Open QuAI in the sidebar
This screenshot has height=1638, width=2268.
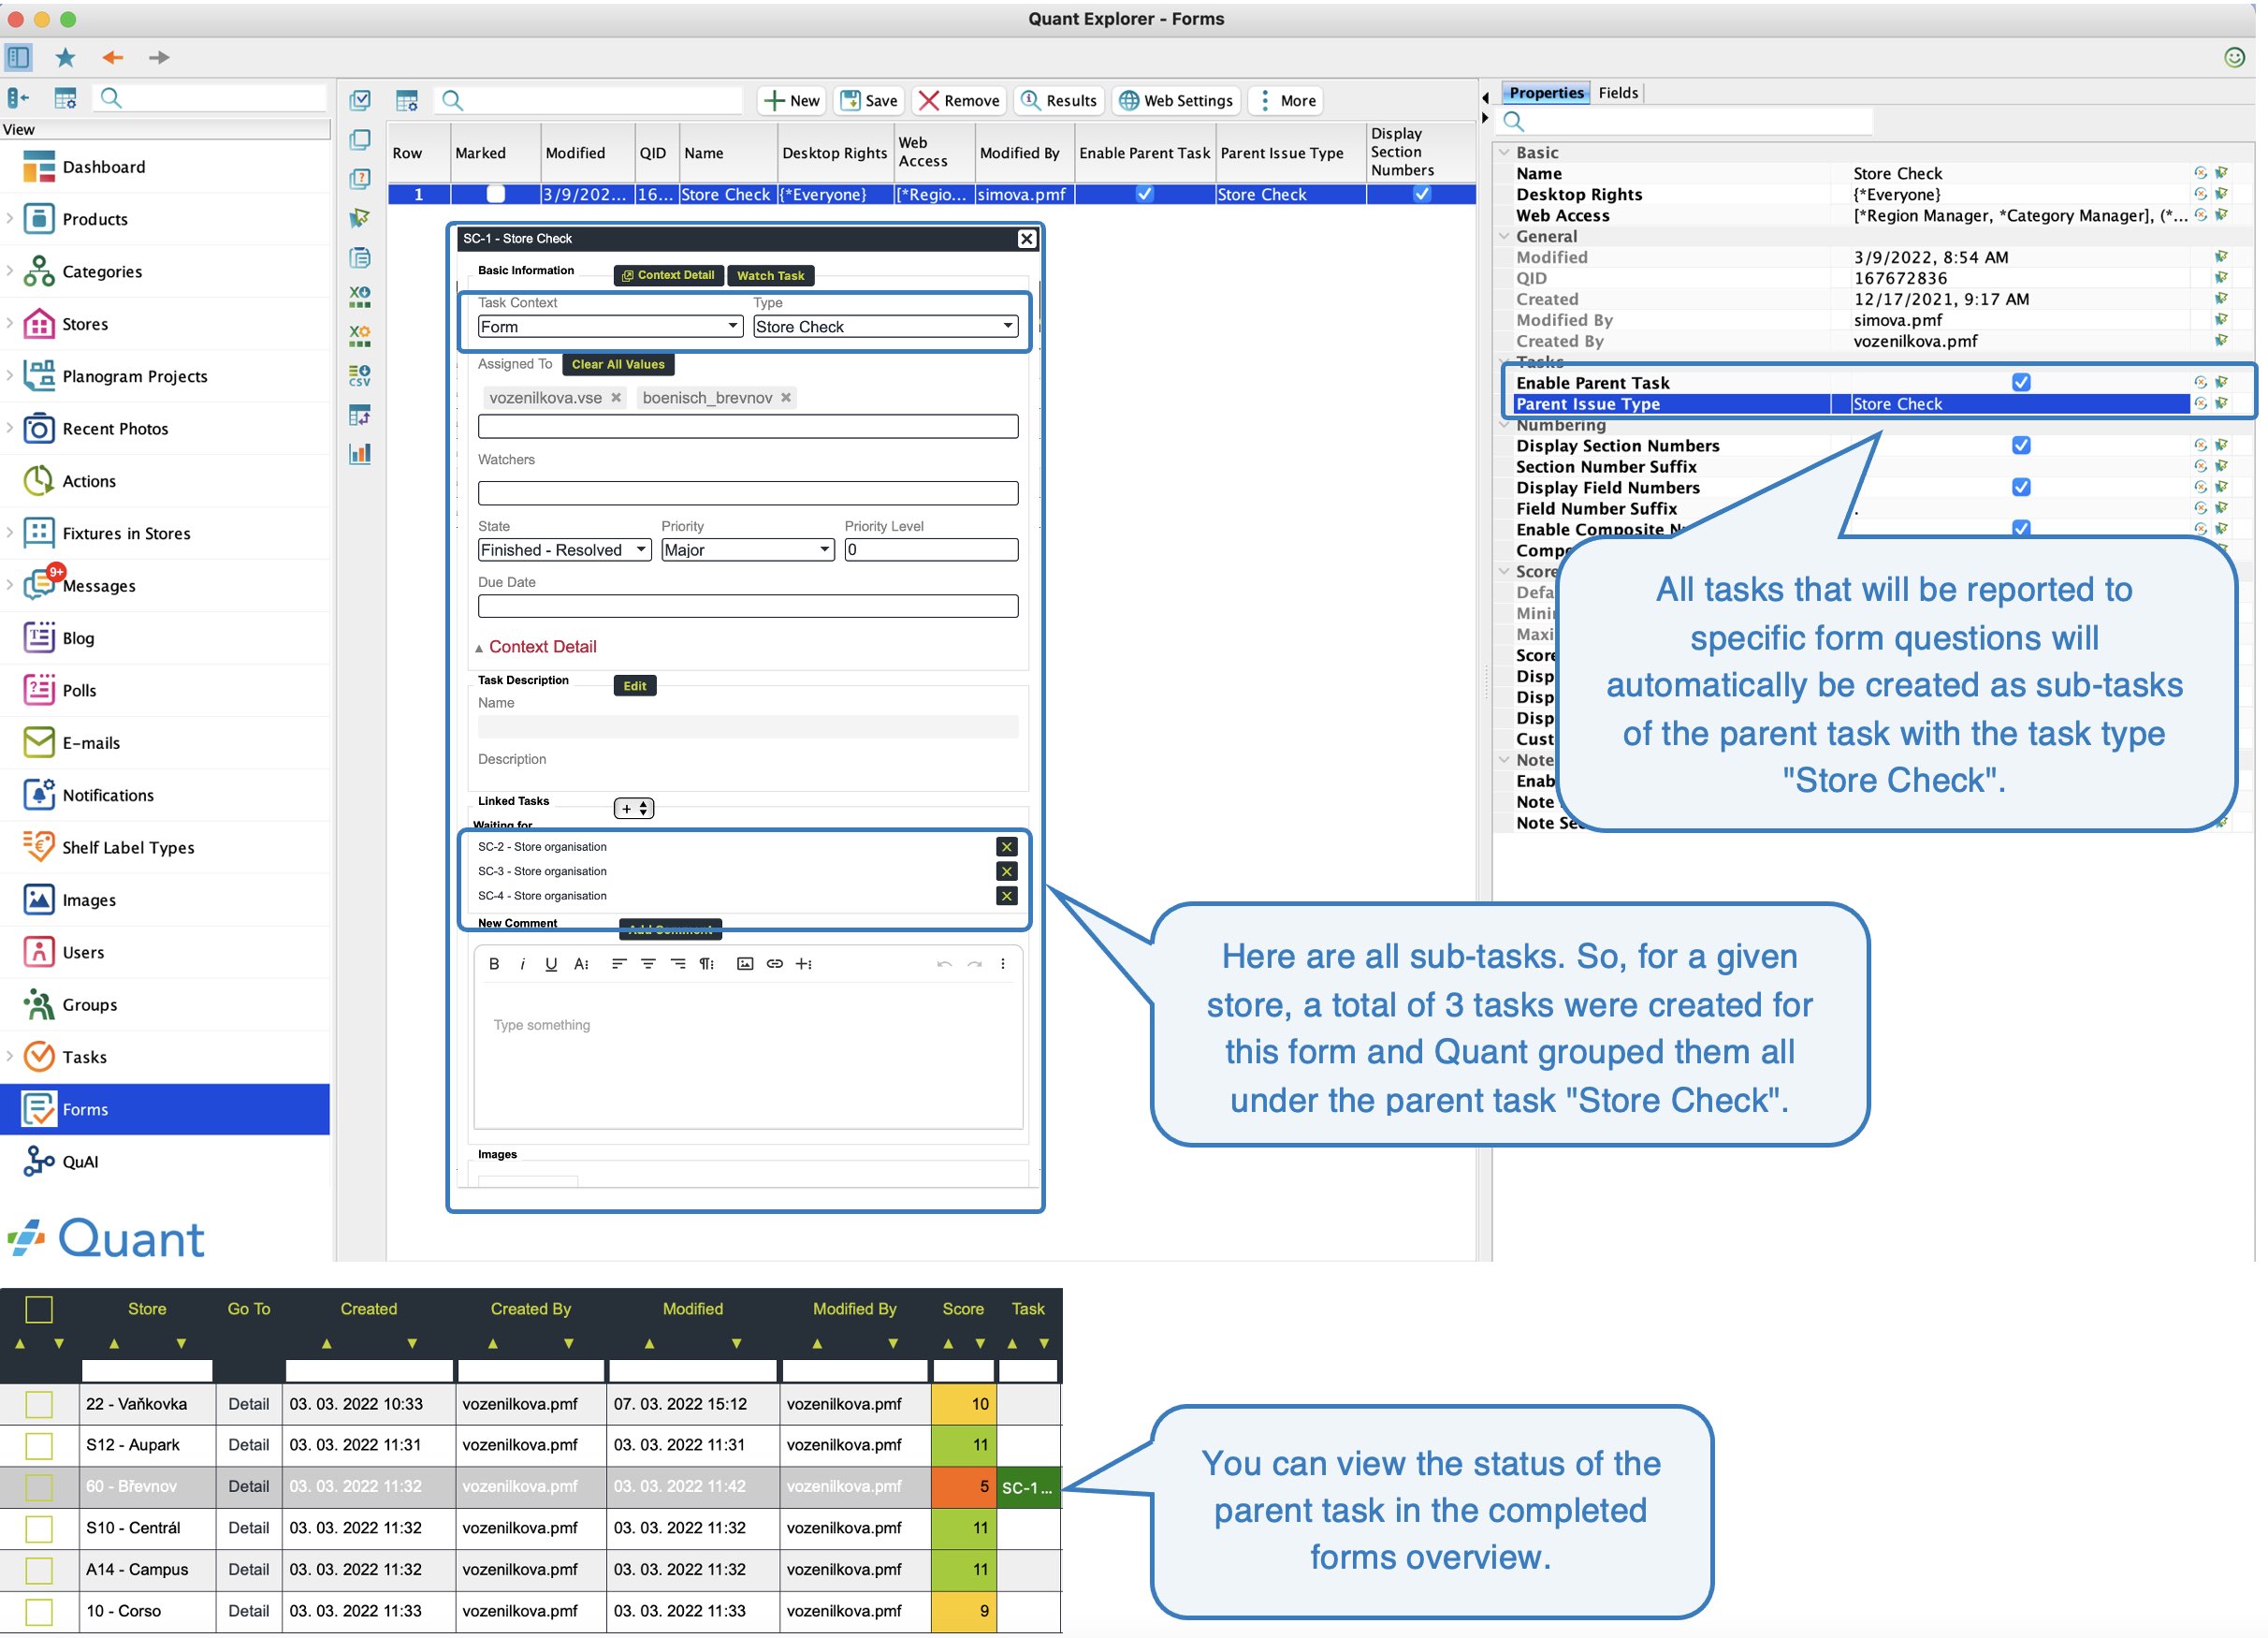(79, 1162)
